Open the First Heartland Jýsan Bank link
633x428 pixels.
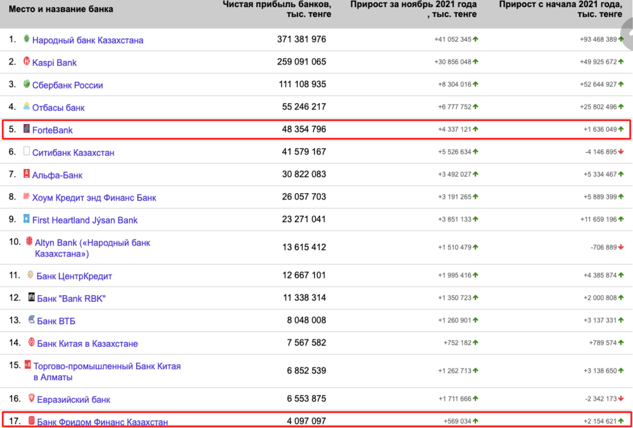click(x=85, y=220)
